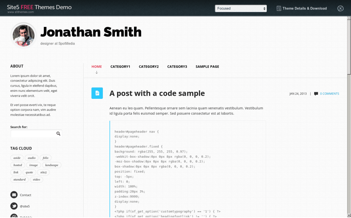Click the Contact envelope icon
This screenshot has width=351, height=218.
click(14, 195)
